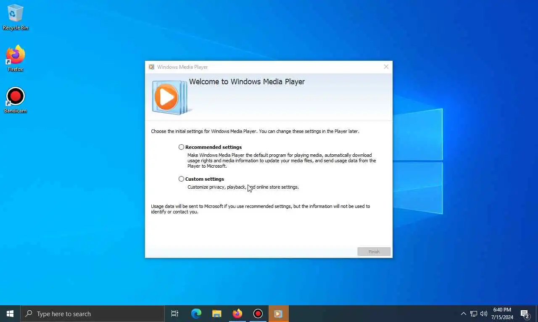Click the 'Customize privacy, playback' description text
The image size is (538, 322).
click(x=243, y=187)
